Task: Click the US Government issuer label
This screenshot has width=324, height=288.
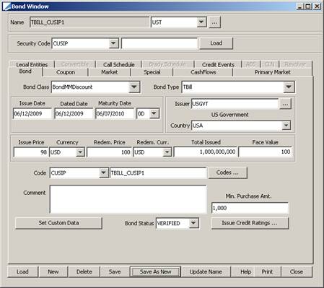Action: [x=229, y=115]
